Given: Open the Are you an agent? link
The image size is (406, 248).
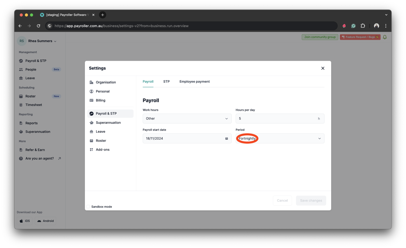Looking at the screenshot, I should tap(40, 159).
